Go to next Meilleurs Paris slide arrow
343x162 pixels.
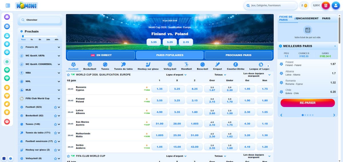334,115
